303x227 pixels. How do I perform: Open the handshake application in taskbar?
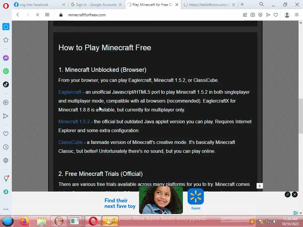point(110,221)
